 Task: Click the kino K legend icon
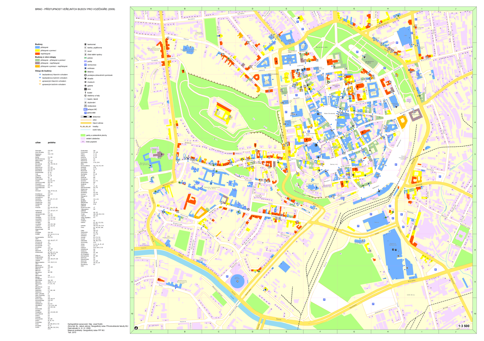coord(85,89)
